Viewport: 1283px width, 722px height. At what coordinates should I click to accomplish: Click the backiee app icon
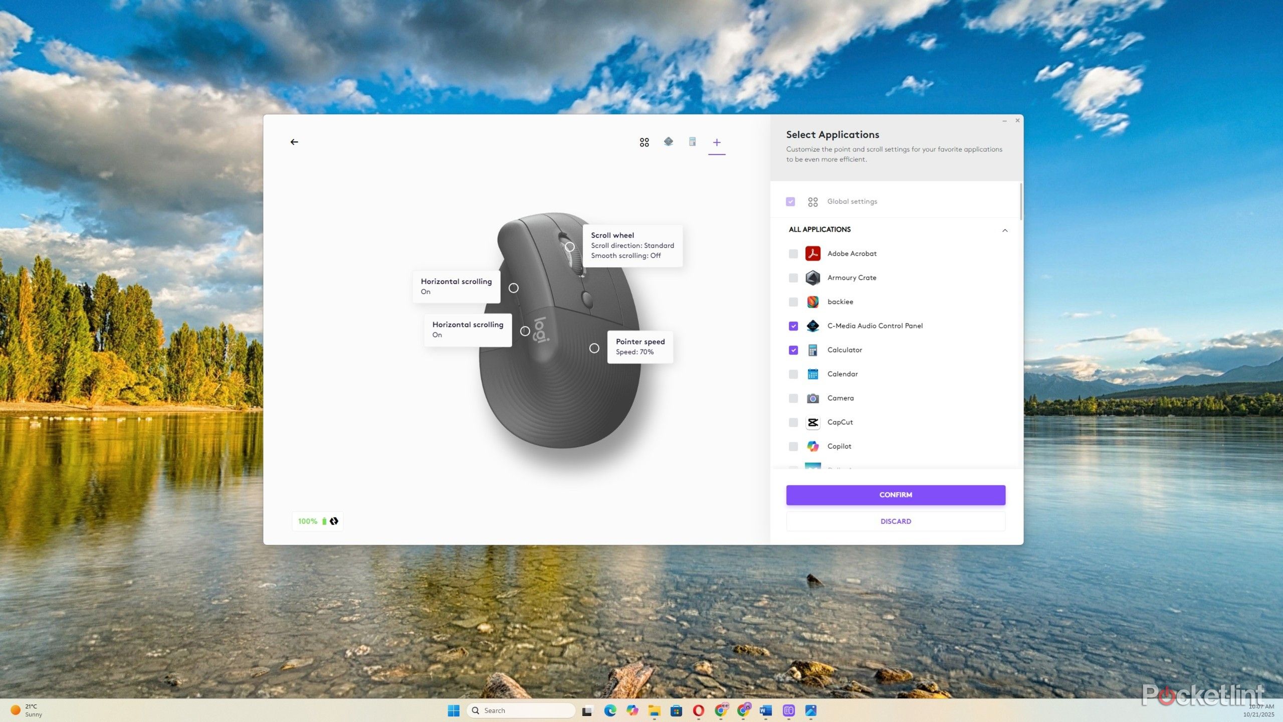click(x=812, y=302)
